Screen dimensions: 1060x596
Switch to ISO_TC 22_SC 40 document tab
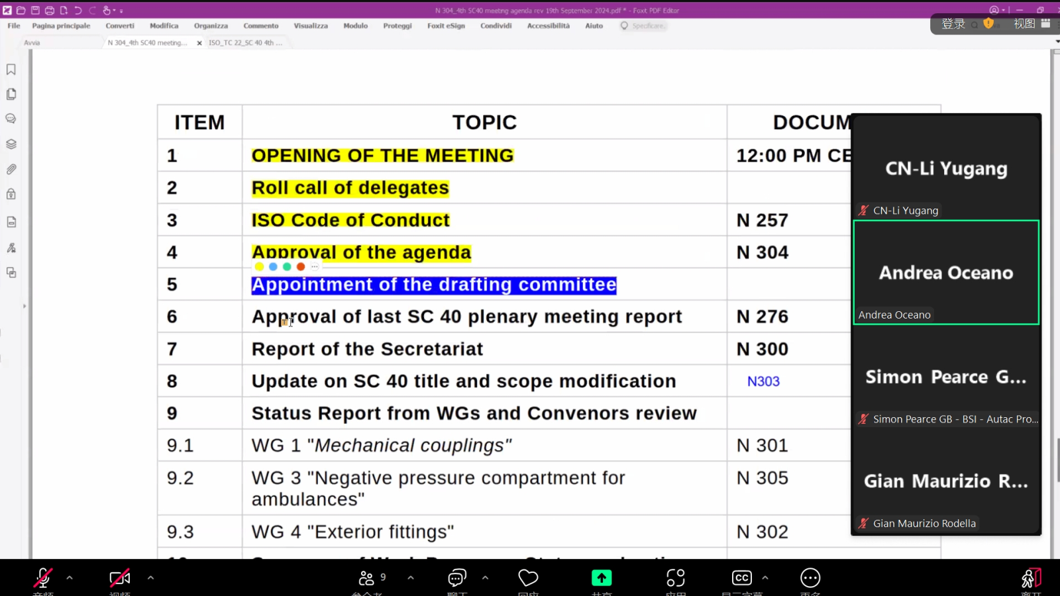(x=245, y=43)
